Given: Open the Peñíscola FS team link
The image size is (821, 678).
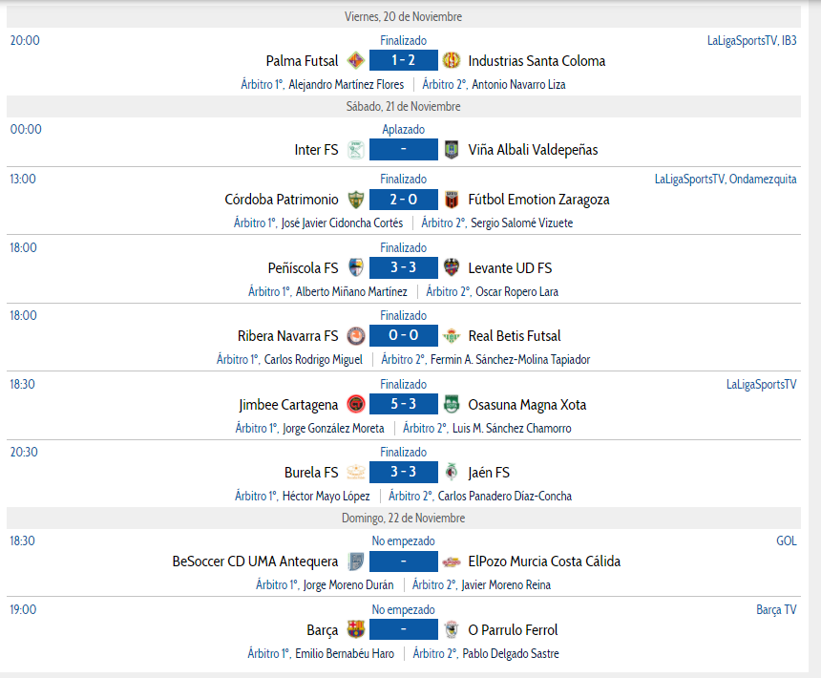Looking at the screenshot, I should tap(304, 268).
